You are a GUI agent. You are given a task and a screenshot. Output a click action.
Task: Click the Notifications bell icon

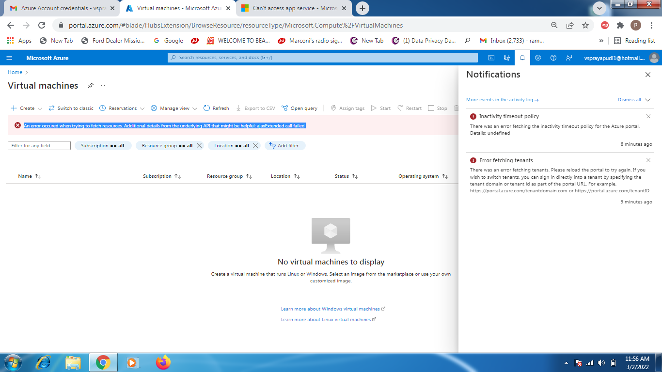(x=522, y=58)
